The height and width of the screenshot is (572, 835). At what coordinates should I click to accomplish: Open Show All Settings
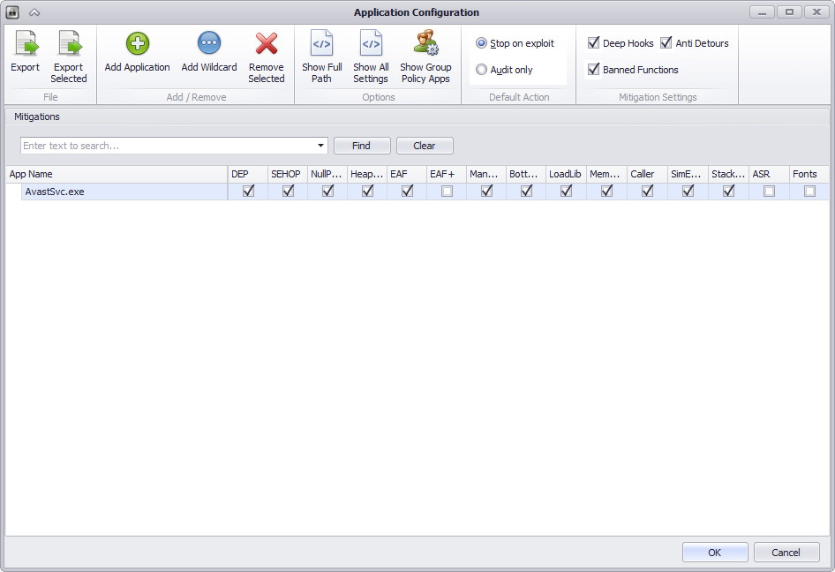[x=371, y=44]
